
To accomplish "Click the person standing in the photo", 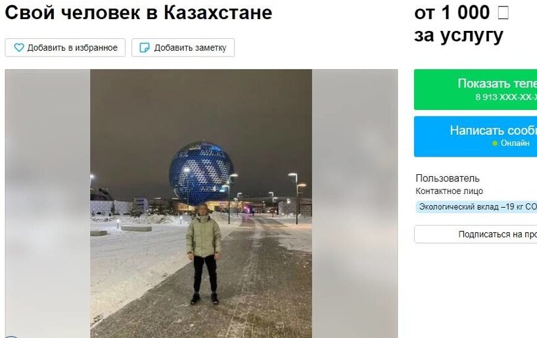I will pyautogui.click(x=204, y=254).
